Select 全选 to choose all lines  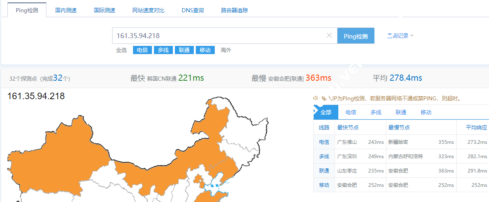click(121, 50)
